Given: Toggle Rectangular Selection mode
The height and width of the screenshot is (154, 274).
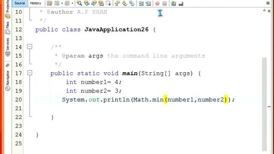Looking at the screenshot, I should pyautogui.click(x=108, y=3).
